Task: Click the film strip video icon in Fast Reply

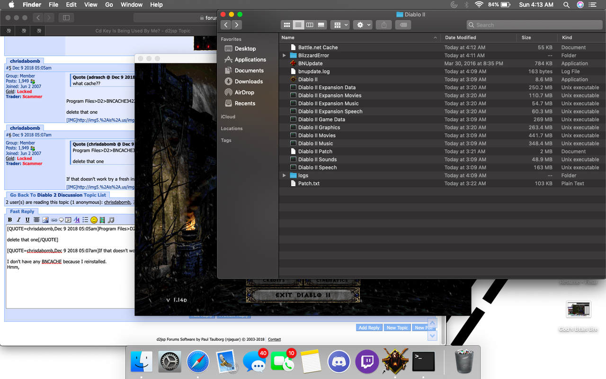Action: (102, 220)
